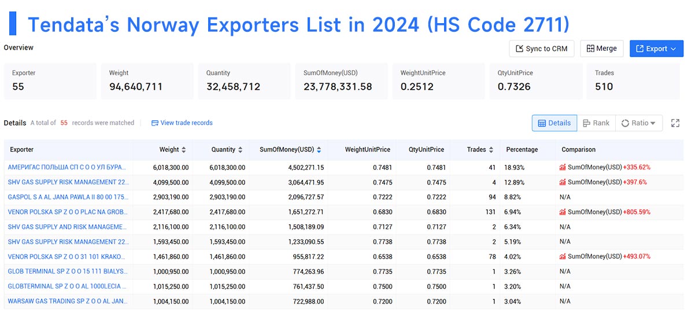Open exporter GASPOL S A AL JANA PAWLA link
The image size is (688, 311).
click(68, 197)
